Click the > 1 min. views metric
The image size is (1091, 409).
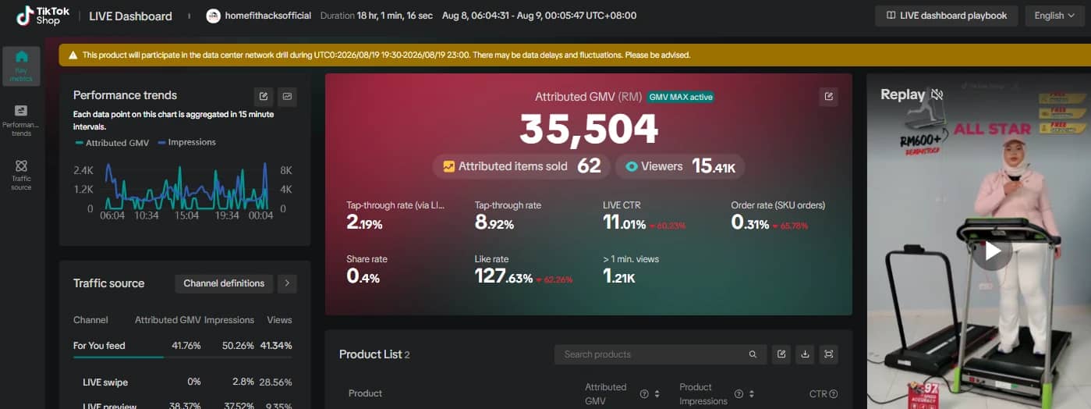pos(631,269)
